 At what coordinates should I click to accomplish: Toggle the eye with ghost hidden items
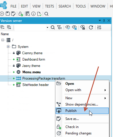click(83, 27)
